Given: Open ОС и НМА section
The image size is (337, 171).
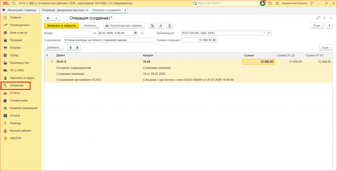Looking at the screenshot, I should (x=17, y=70).
